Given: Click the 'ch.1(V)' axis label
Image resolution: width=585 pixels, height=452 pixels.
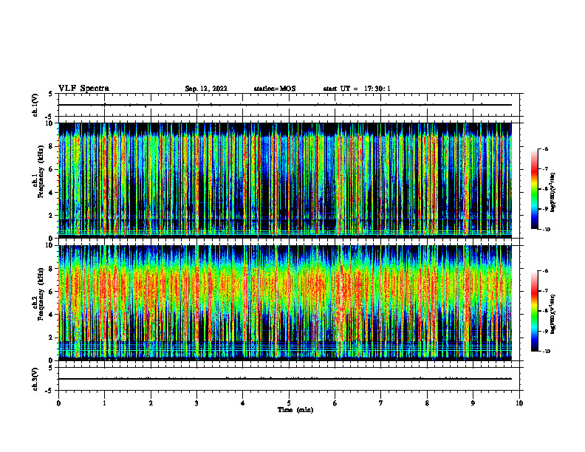Looking at the screenshot, I should coord(35,105).
